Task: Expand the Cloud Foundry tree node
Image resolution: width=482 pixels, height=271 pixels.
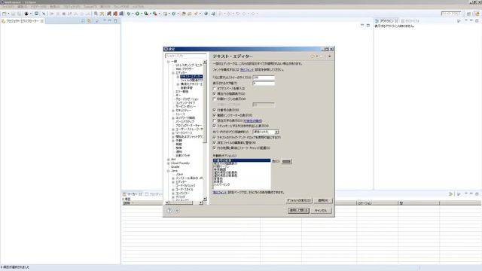Action: pos(169,163)
